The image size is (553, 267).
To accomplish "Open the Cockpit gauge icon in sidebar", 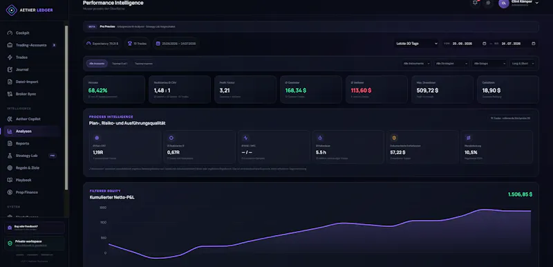I will 10,33.
